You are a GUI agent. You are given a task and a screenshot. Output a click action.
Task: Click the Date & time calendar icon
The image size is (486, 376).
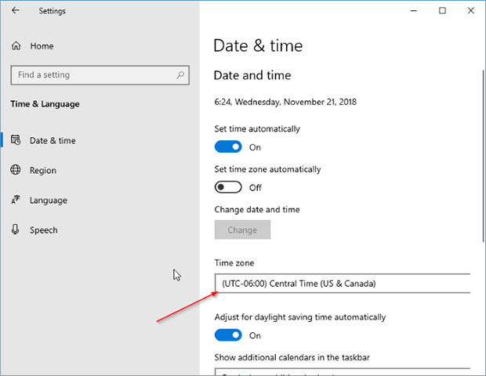[16, 141]
